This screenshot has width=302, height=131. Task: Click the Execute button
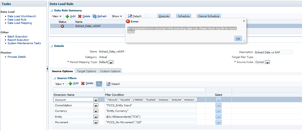164,16
